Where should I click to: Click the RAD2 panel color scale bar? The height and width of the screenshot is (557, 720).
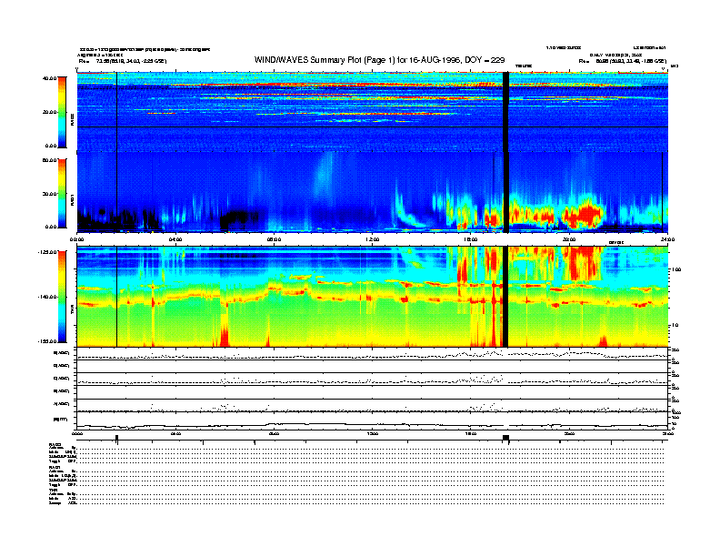pos(62,112)
